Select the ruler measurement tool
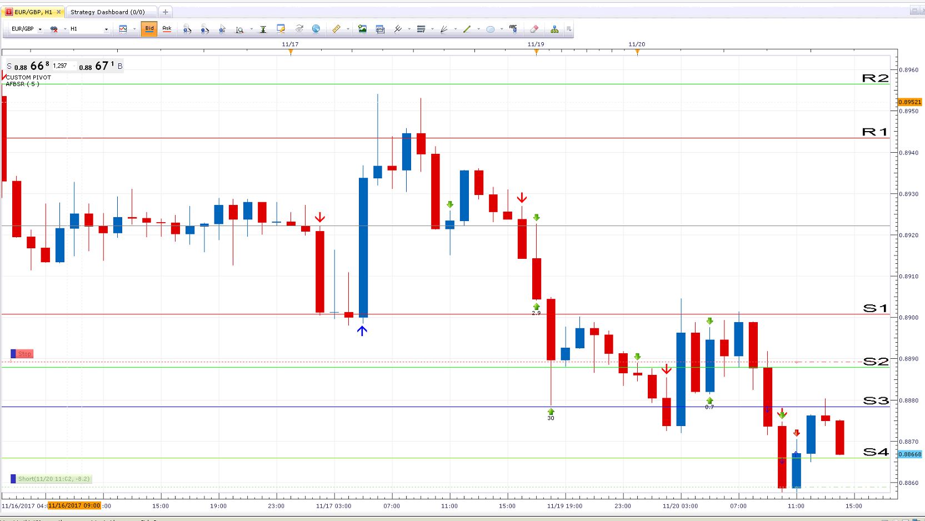The height and width of the screenshot is (521, 925). [336, 29]
